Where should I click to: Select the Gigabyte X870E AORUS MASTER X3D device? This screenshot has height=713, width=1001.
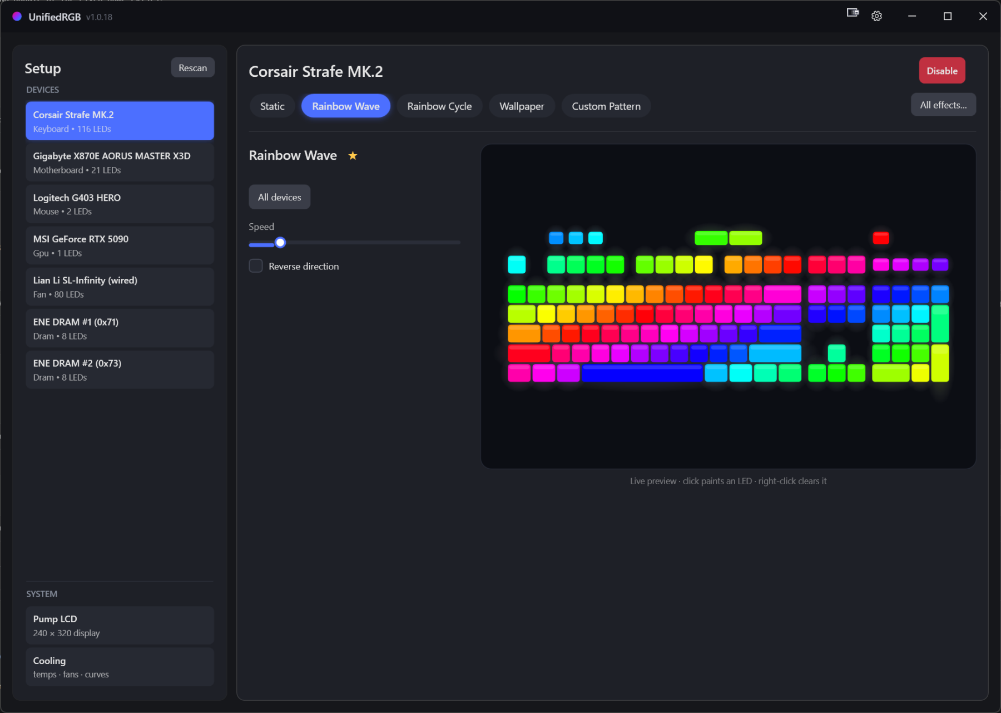120,163
